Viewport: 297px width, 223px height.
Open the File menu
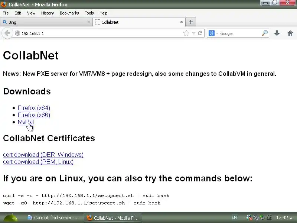click(x=6, y=13)
